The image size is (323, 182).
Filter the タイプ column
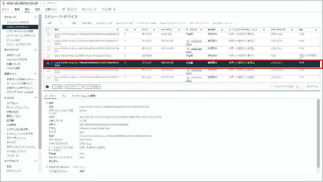[154, 30]
